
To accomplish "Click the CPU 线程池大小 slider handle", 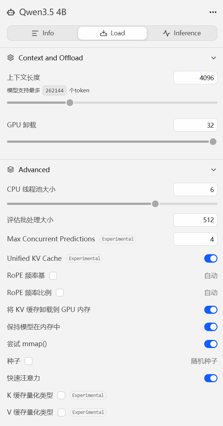I will (x=155, y=204).
